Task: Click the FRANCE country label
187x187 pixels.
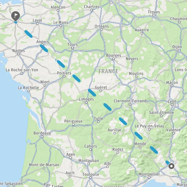Action: pyautogui.click(x=108, y=71)
